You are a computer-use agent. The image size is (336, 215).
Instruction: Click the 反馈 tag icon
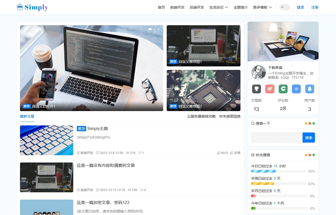click(232, 153)
